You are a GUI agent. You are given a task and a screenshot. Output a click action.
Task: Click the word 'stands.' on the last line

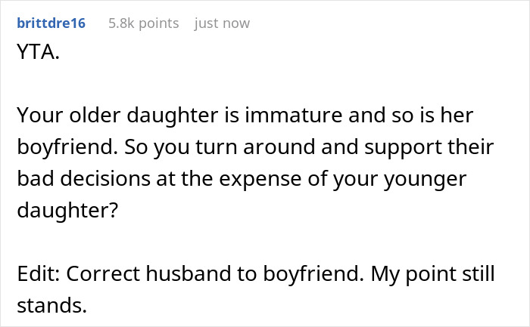[x=52, y=305]
